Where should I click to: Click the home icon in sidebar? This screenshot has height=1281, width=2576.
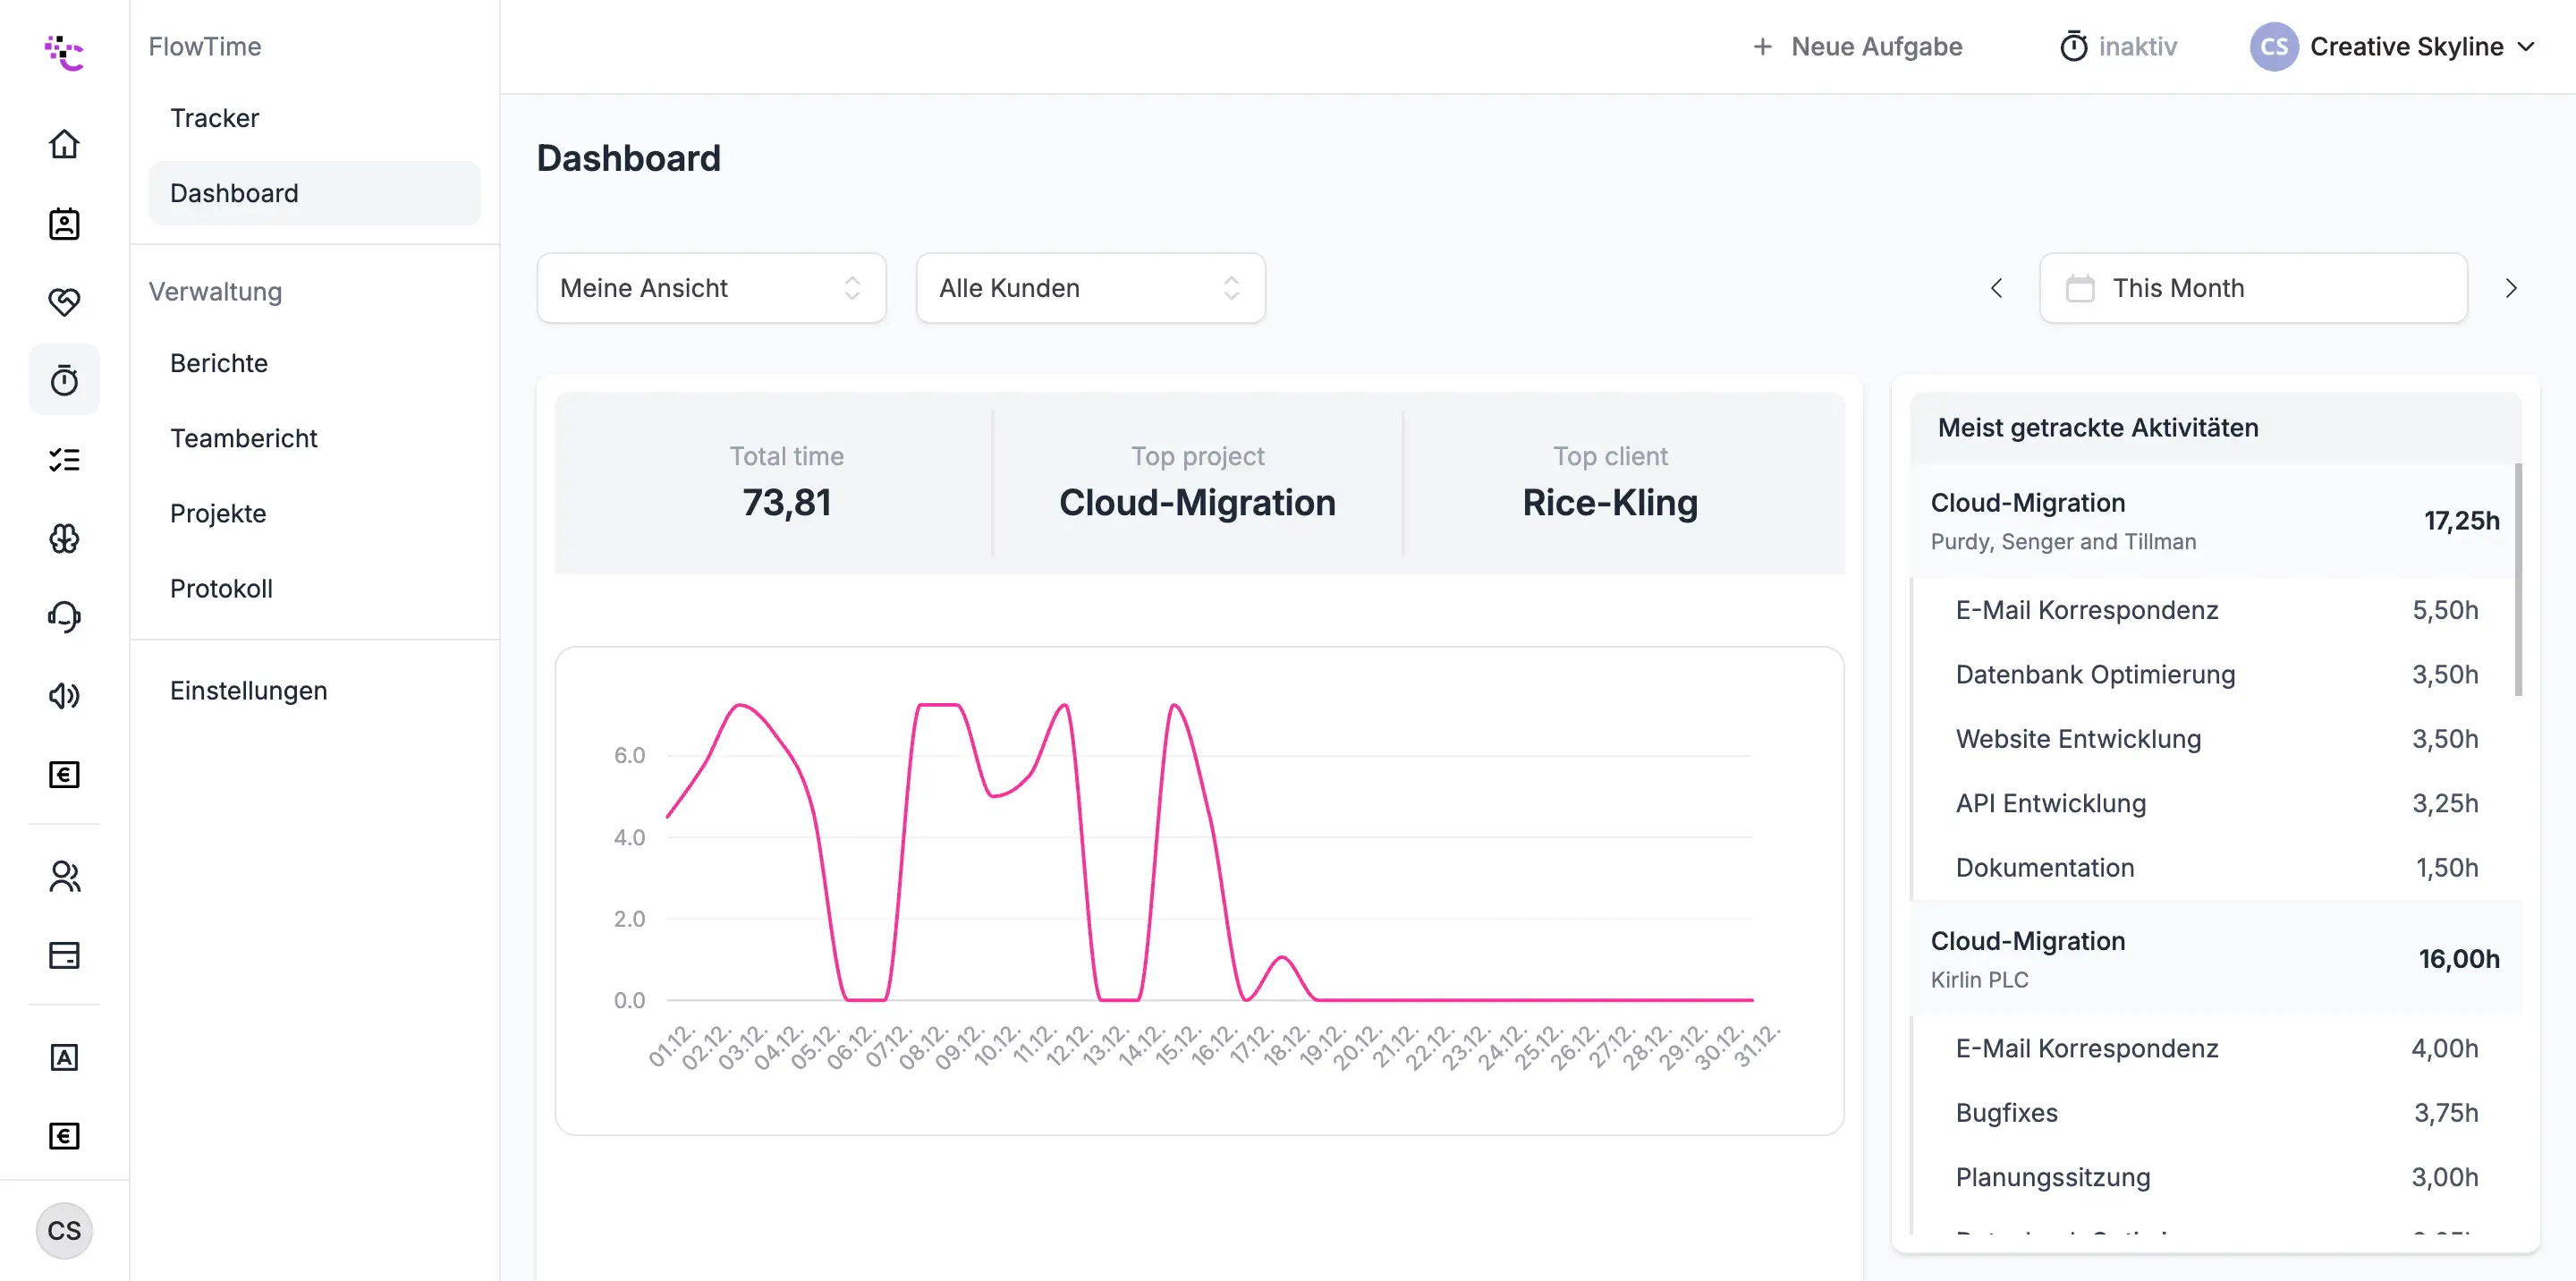64,144
